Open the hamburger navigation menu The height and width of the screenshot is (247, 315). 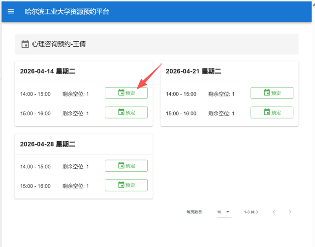click(11, 11)
